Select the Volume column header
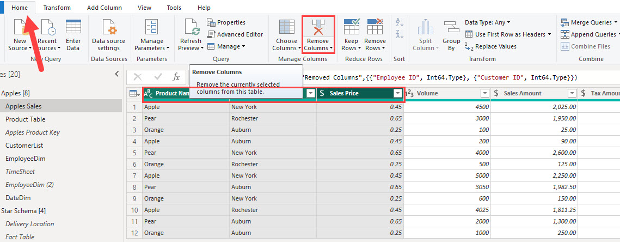Screen dimensions: 620x242 pos(447,93)
